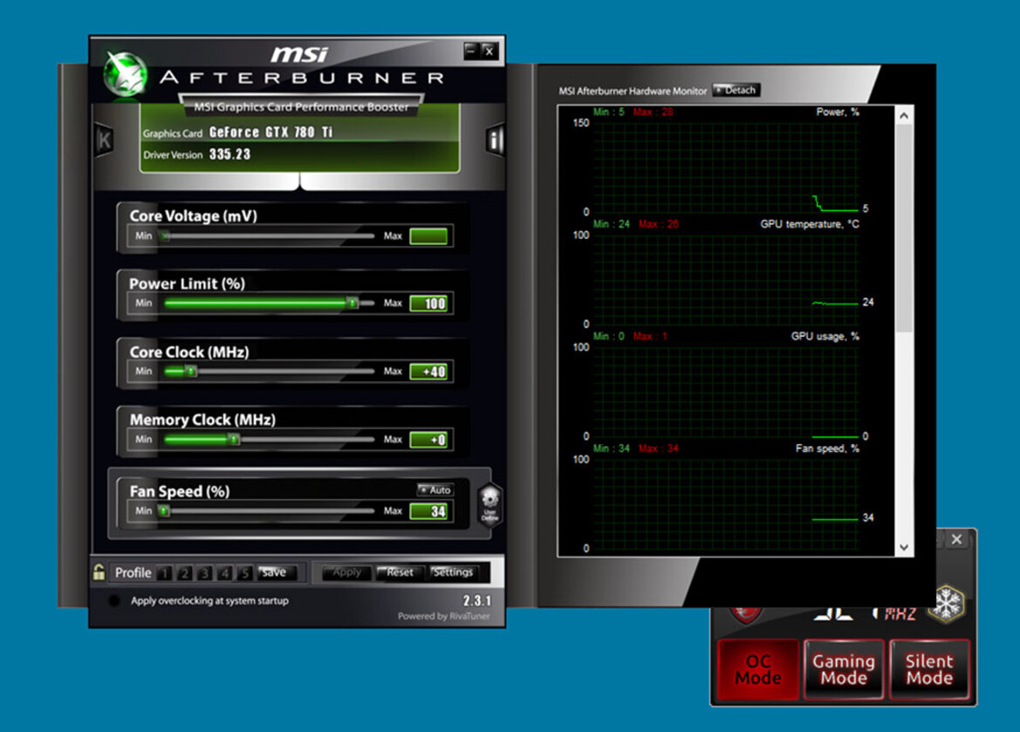The height and width of the screenshot is (732, 1020).
Task: Click hardware monitor scroll down arrow
Action: (x=904, y=547)
